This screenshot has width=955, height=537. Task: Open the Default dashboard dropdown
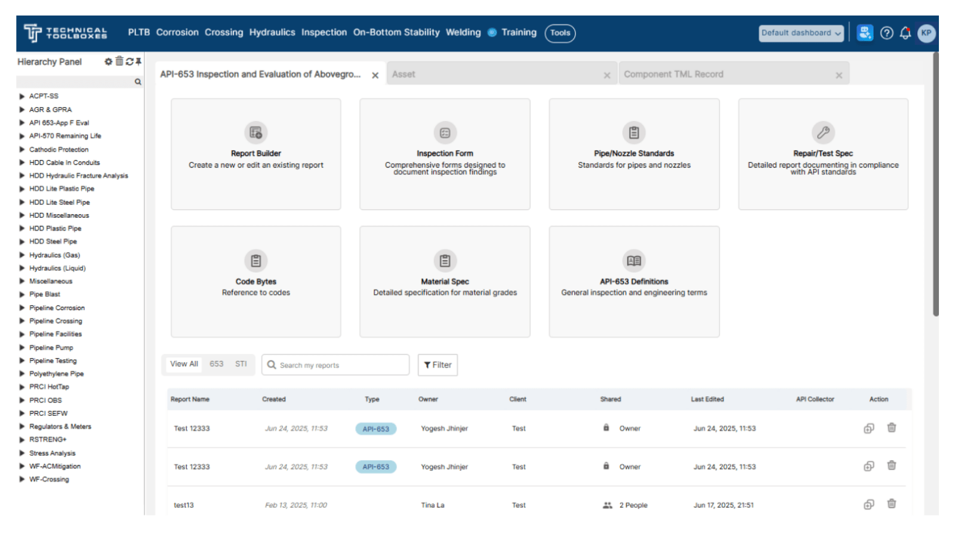tap(801, 33)
